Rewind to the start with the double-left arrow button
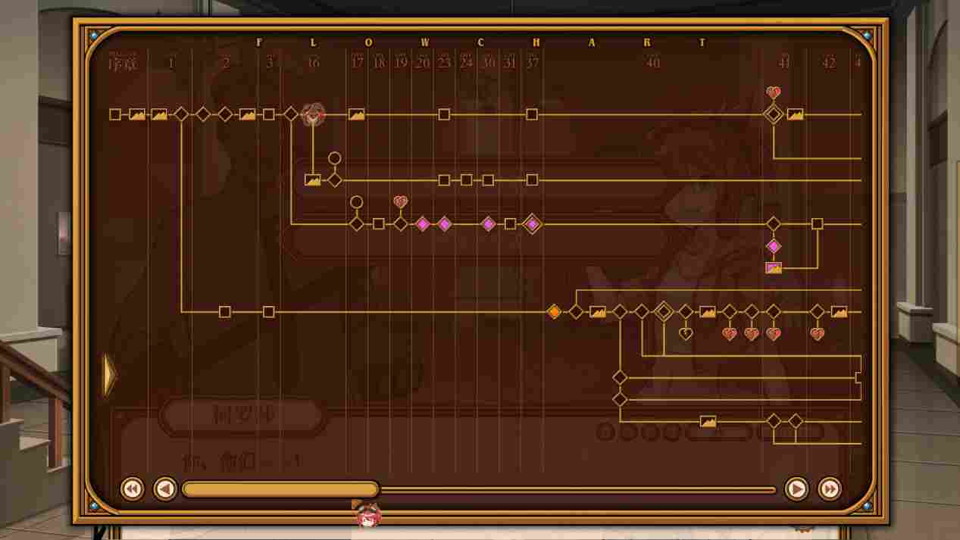960x540 pixels. [132, 489]
